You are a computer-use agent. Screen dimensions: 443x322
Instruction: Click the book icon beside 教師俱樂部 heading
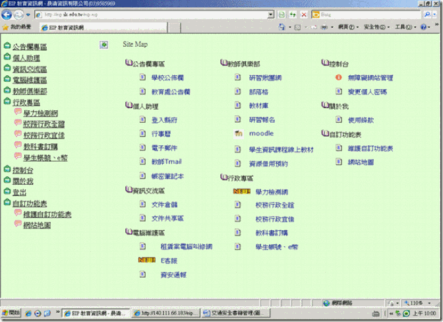click(x=223, y=63)
